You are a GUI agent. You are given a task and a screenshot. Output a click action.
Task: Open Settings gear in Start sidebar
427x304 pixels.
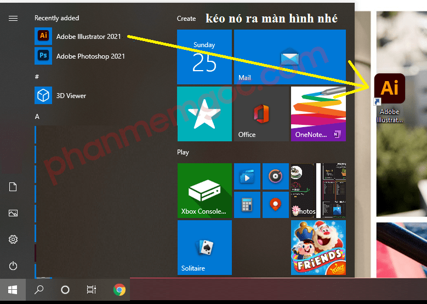point(13,239)
